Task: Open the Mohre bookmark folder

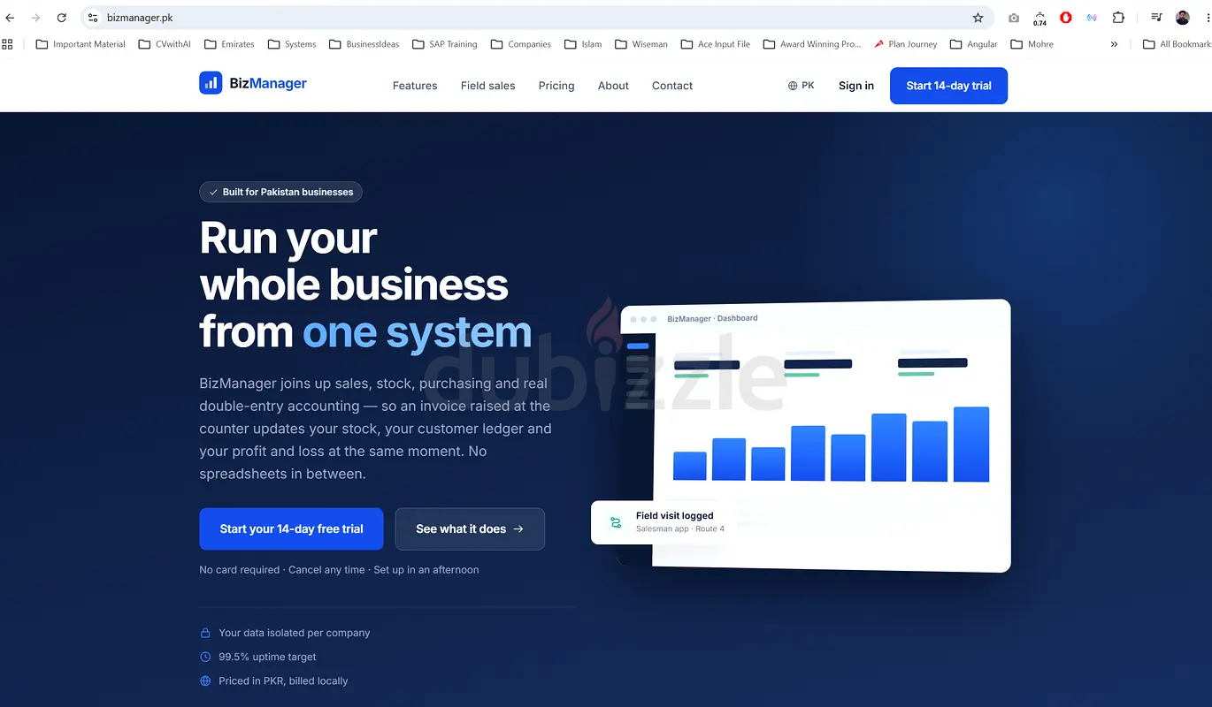Action: click(x=1032, y=44)
